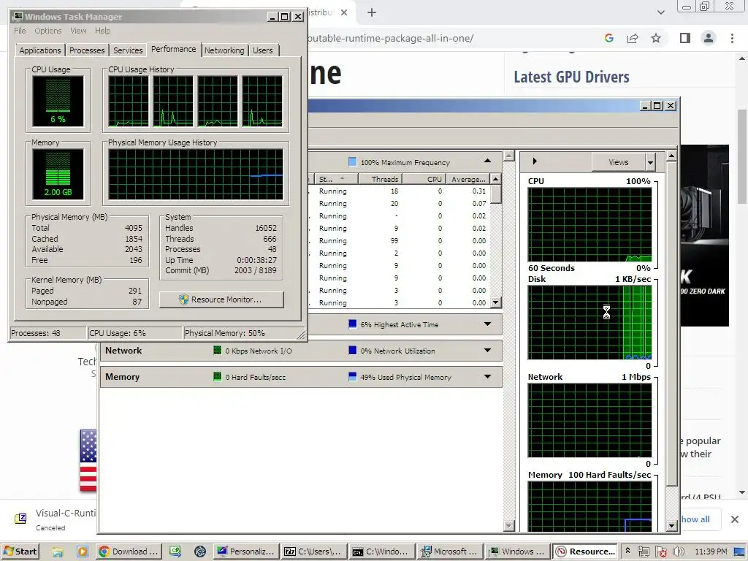748x561 pixels.
Task: Collapse graph pane with right-arrow button
Action: (535, 161)
